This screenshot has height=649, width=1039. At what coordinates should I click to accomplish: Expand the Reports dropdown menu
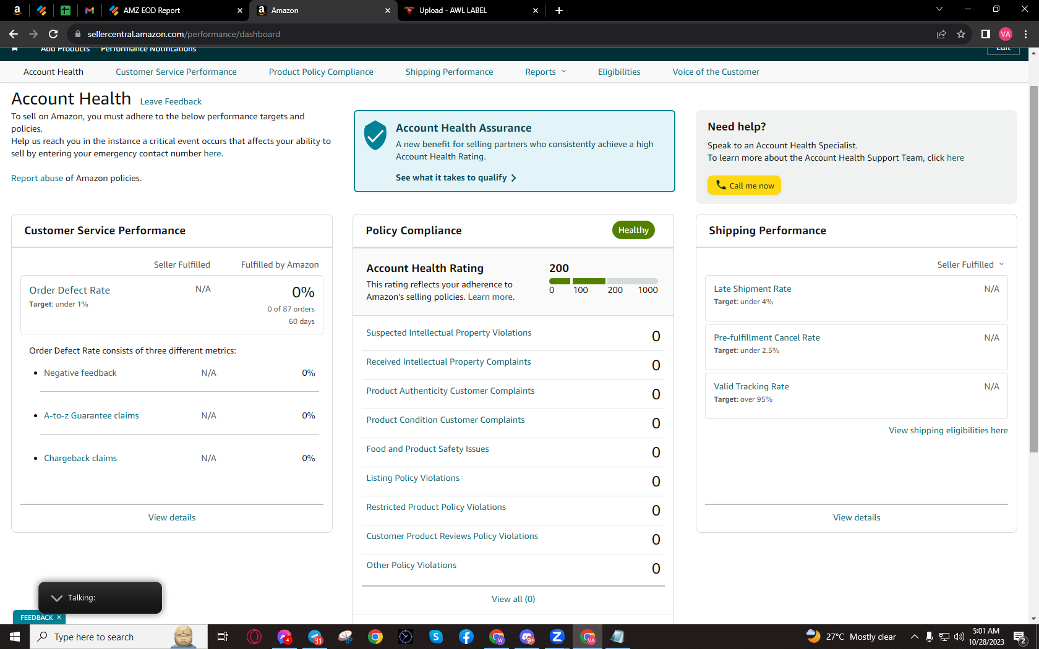[545, 72]
